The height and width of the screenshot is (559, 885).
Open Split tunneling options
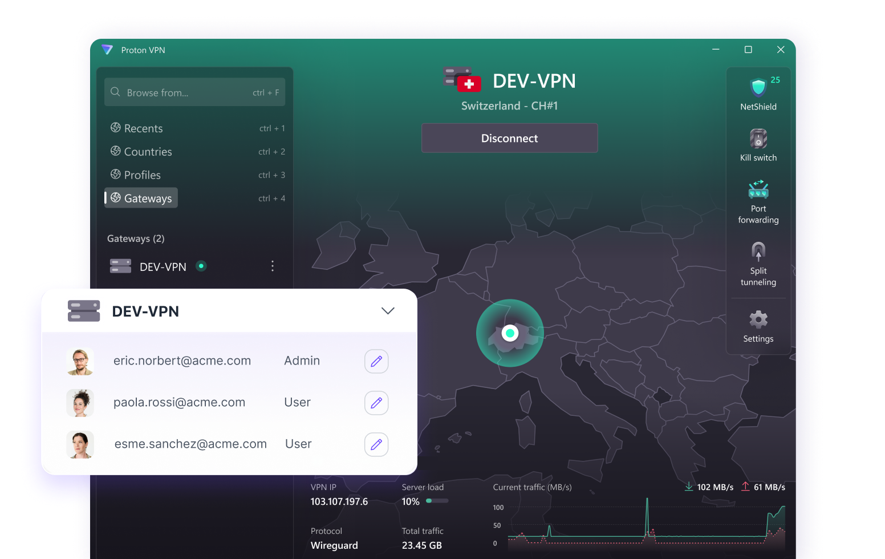758,252
